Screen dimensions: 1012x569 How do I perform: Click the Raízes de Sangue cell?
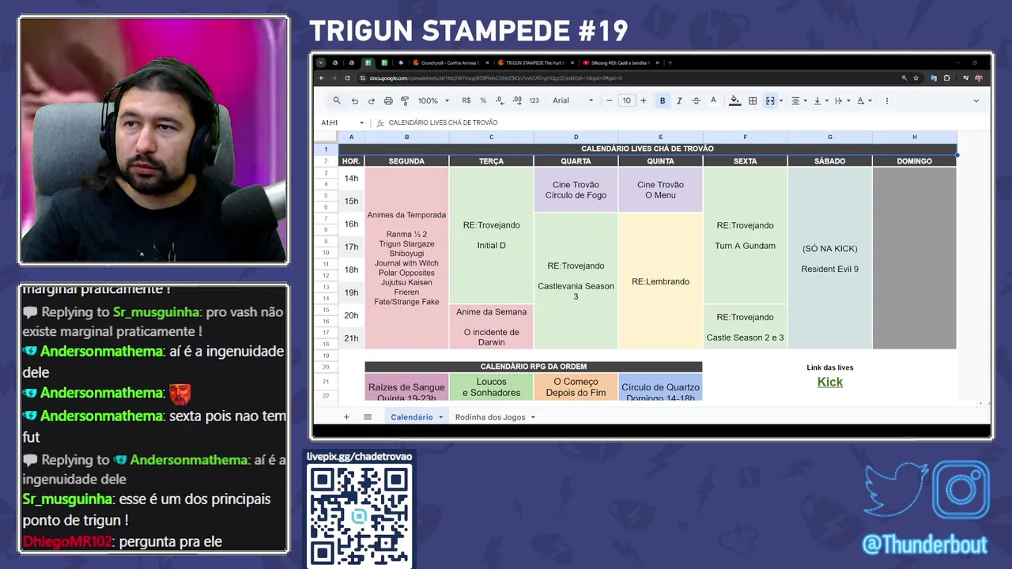(x=406, y=387)
